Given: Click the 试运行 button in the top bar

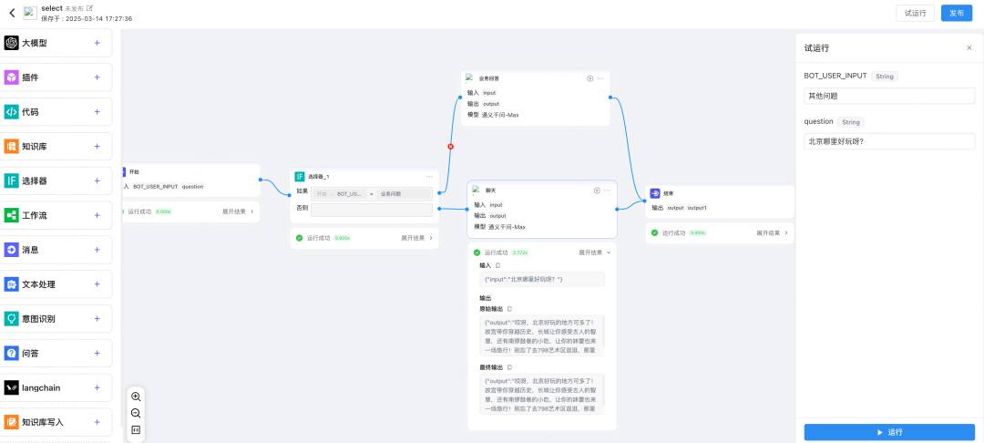Looking at the screenshot, I should coord(916,13).
